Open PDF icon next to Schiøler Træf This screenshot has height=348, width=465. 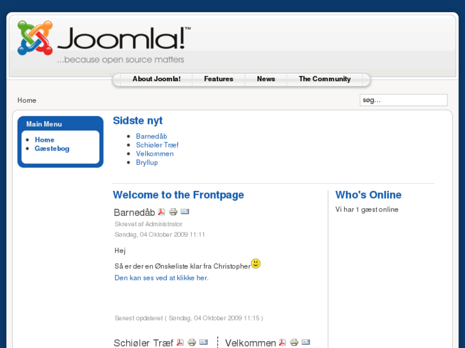[180, 342]
